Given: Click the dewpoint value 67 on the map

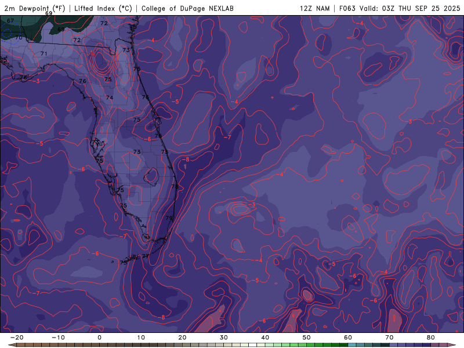Looking at the screenshot, I should coord(10,21).
